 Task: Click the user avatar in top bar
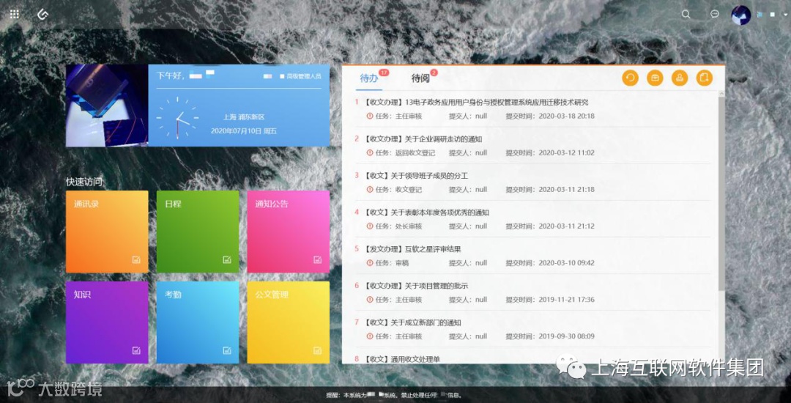tap(741, 15)
